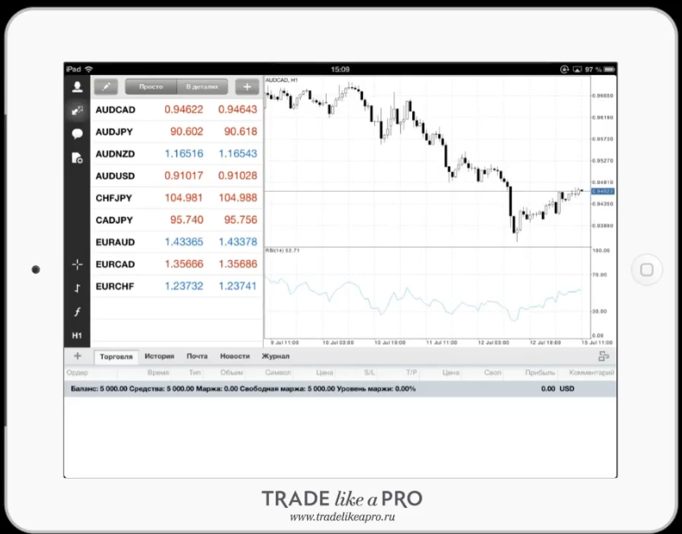
Task: Open the Новости tab
Action: point(235,356)
